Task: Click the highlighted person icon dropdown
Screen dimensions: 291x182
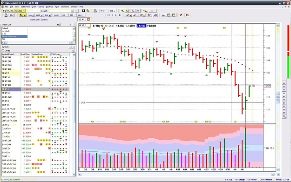Action: click(22, 15)
